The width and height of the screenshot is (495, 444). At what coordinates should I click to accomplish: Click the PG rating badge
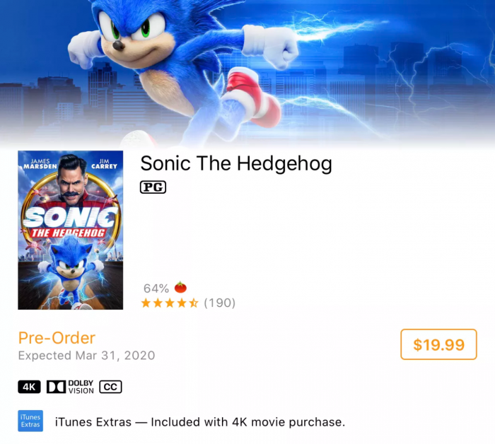coord(153,187)
